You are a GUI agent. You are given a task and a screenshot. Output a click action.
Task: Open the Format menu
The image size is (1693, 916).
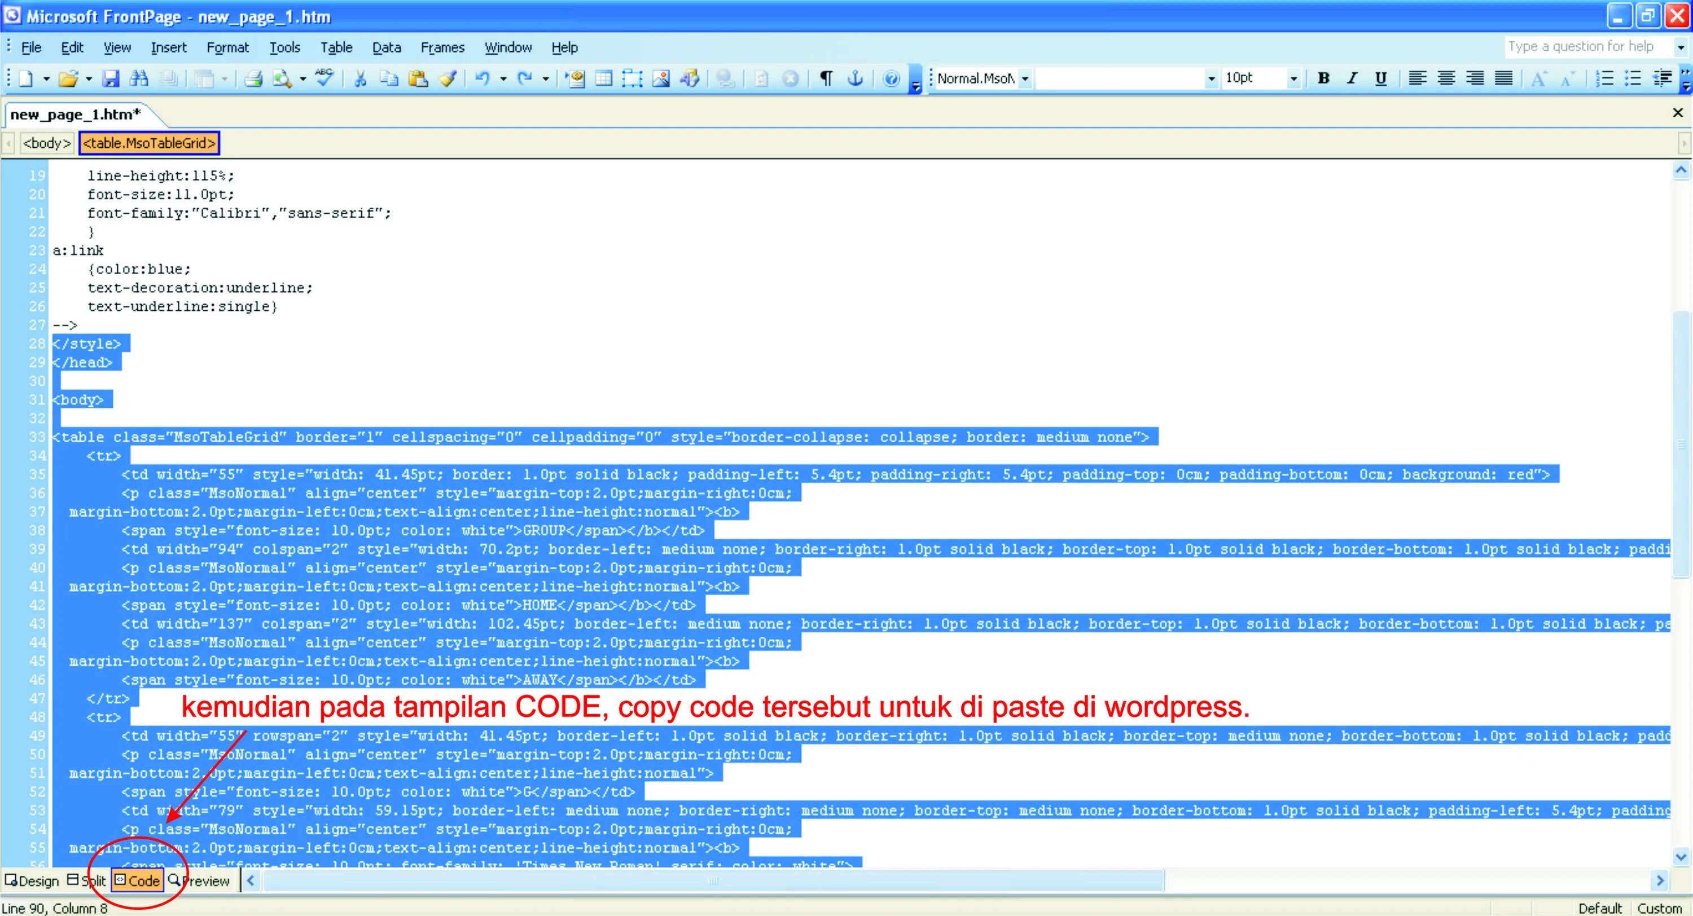[227, 47]
